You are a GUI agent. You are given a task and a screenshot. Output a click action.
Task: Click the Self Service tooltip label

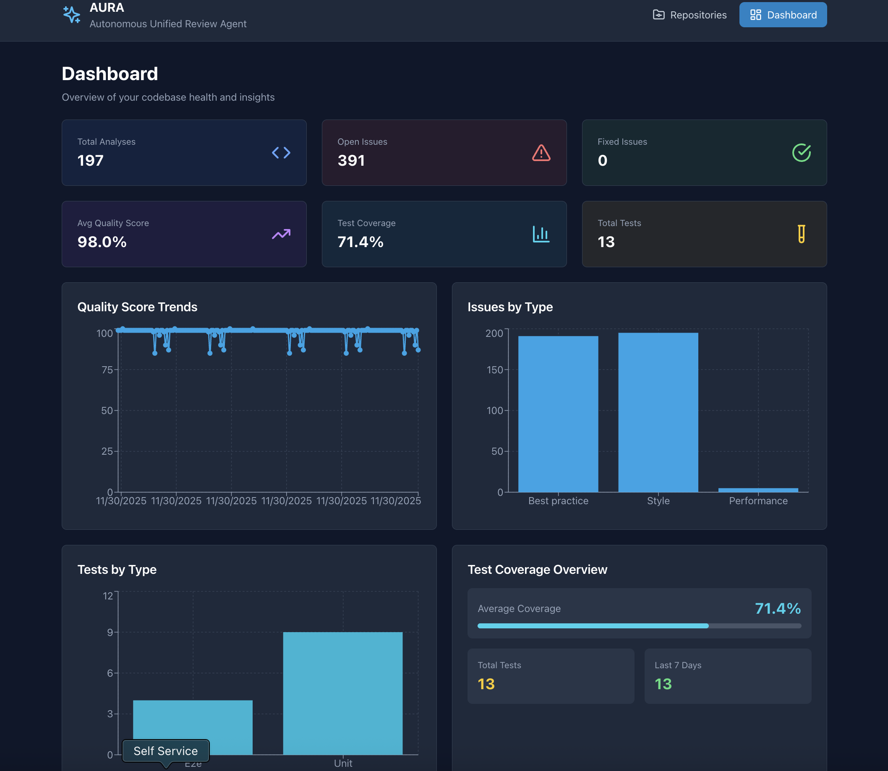(166, 751)
